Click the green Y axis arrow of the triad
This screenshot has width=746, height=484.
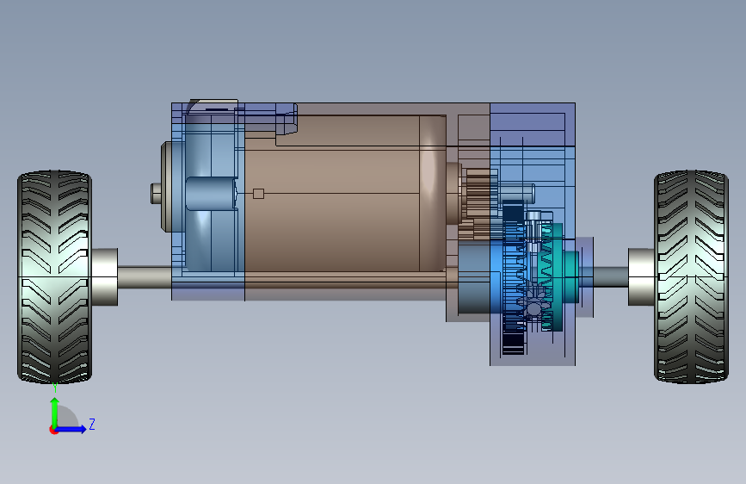55,413
